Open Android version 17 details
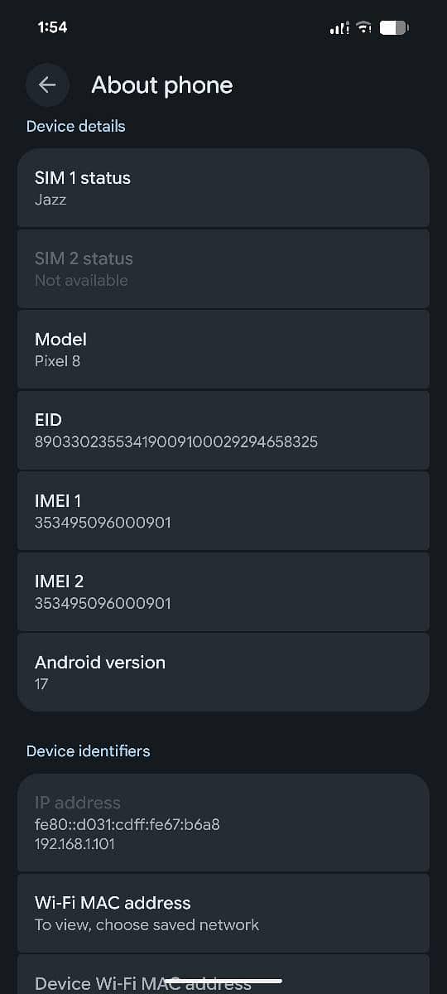447x994 pixels. click(x=223, y=672)
